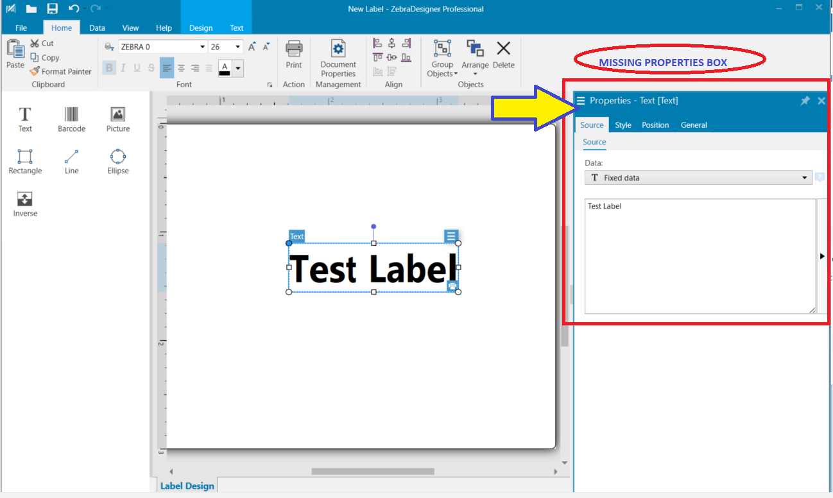The image size is (833, 498).
Task: Align objects to top
Action: [377, 58]
